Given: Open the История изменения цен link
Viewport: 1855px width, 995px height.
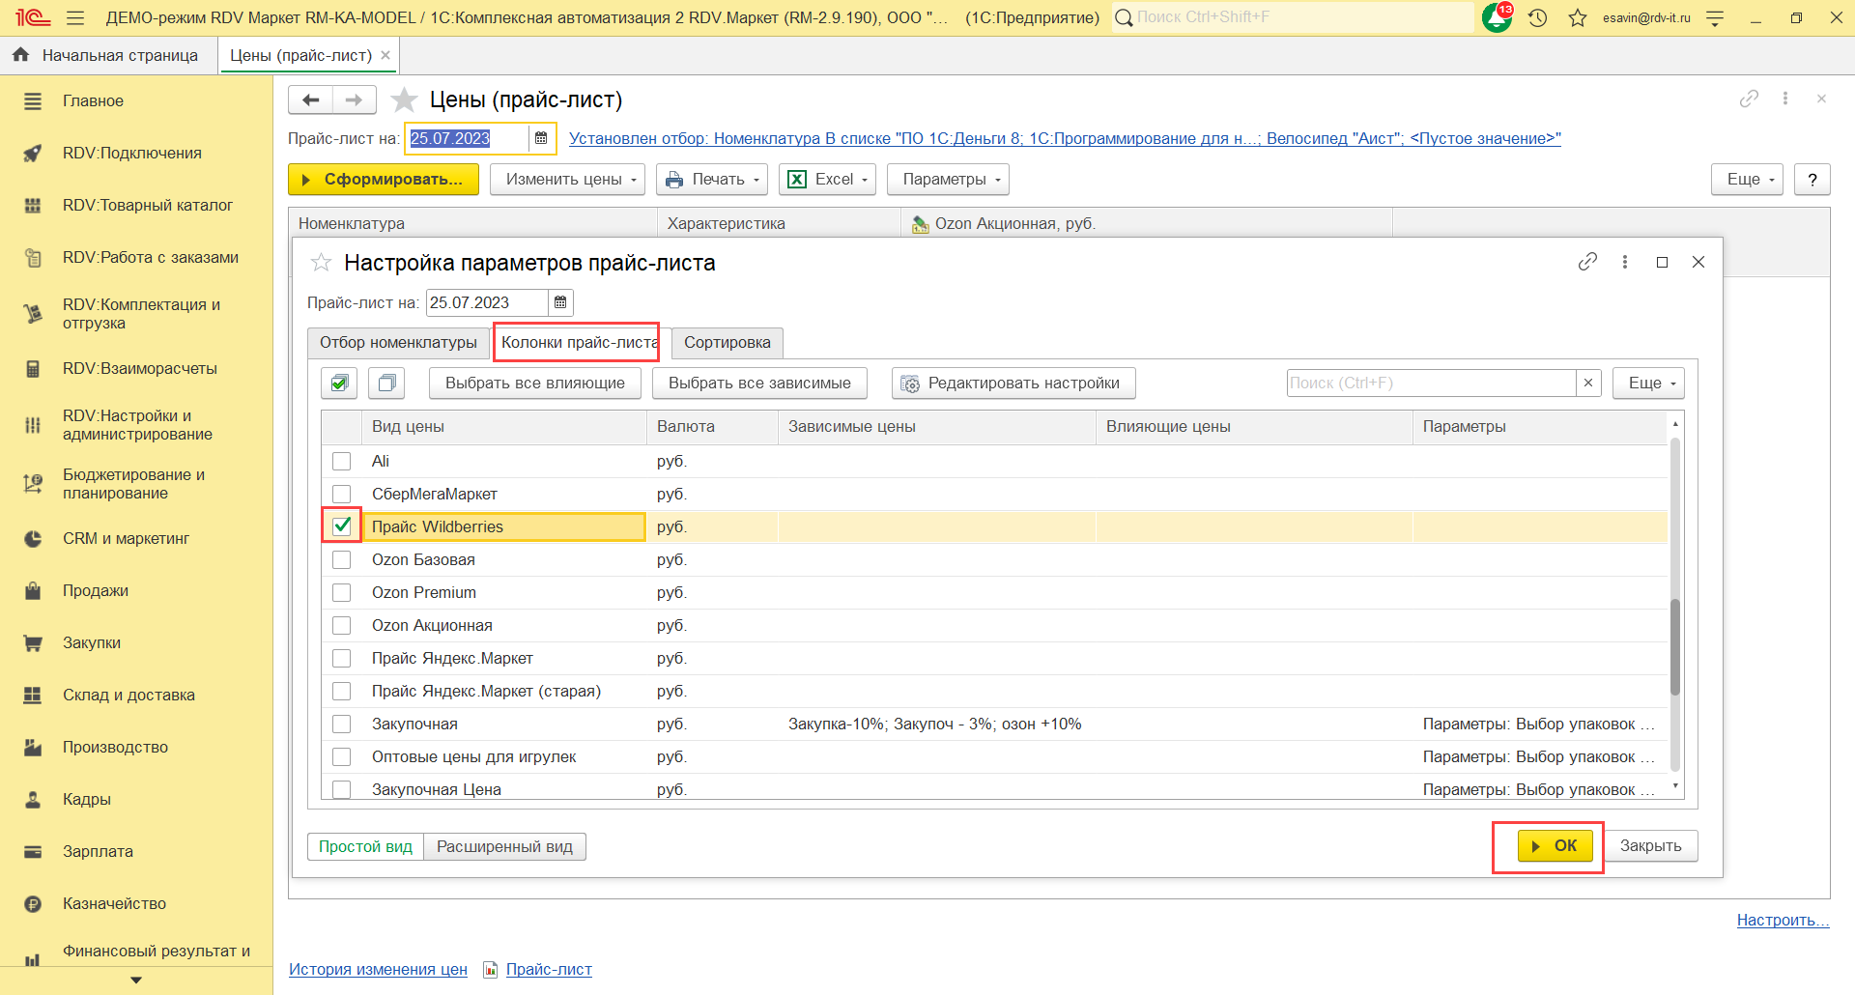Looking at the screenshot, I should coord(378,970).
